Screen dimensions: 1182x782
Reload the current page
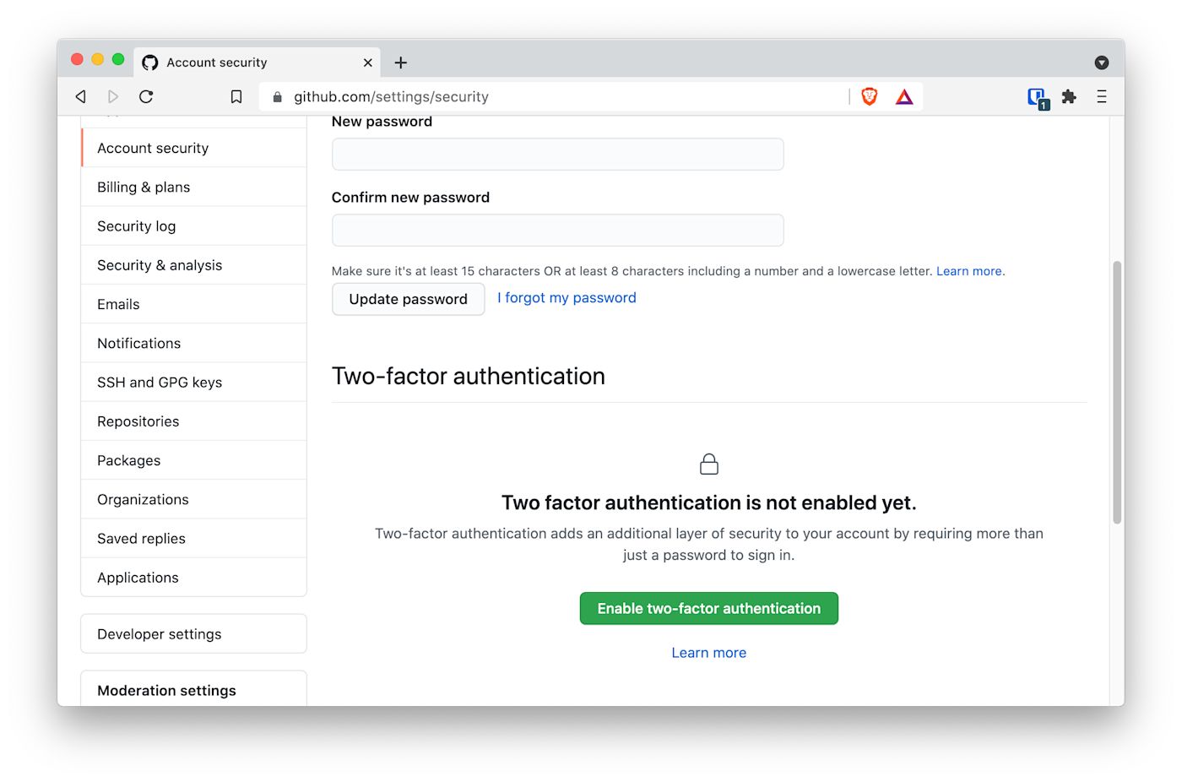tap(145, 96)
